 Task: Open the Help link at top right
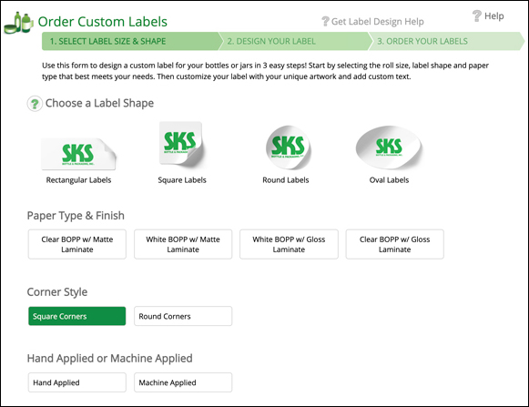point(493,15)
